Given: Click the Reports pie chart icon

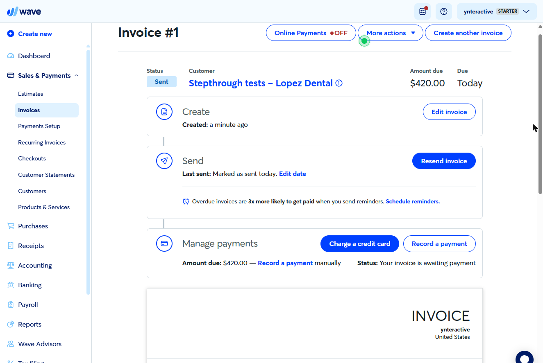Looking at the screenshot, I should (x=11, y=325).
